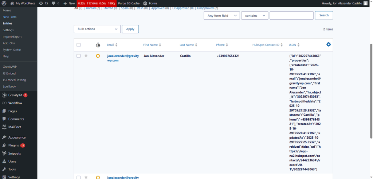Sort entries by JSON column

click(x=294, y=45)
